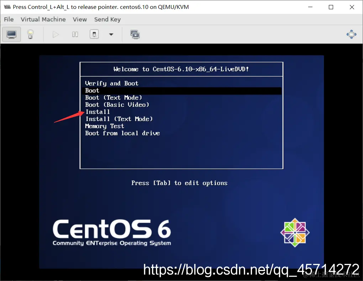Open the Virtual Machine menu
363x281 pixels.
43,20
